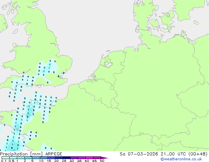Image resolution: width=209 pixels, height=162 pixels.
Task: Click the 'Precipitation [mm]' title text
Action: click(x=21, y=154)
